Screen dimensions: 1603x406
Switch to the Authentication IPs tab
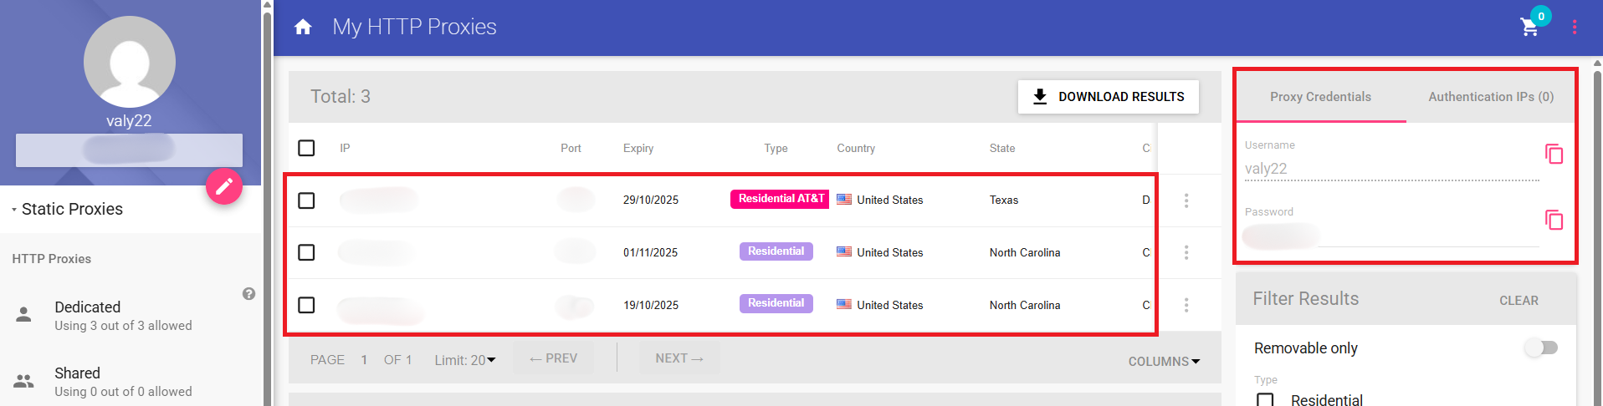[1490, 97]
